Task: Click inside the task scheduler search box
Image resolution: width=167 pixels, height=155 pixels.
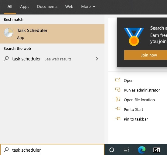Action: tap(52, 150)
